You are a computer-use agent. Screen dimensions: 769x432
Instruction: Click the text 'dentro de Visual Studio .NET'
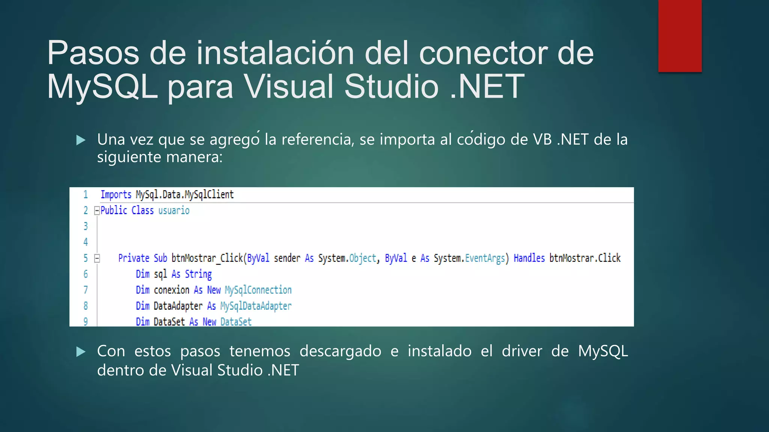[x=198, y=370]
